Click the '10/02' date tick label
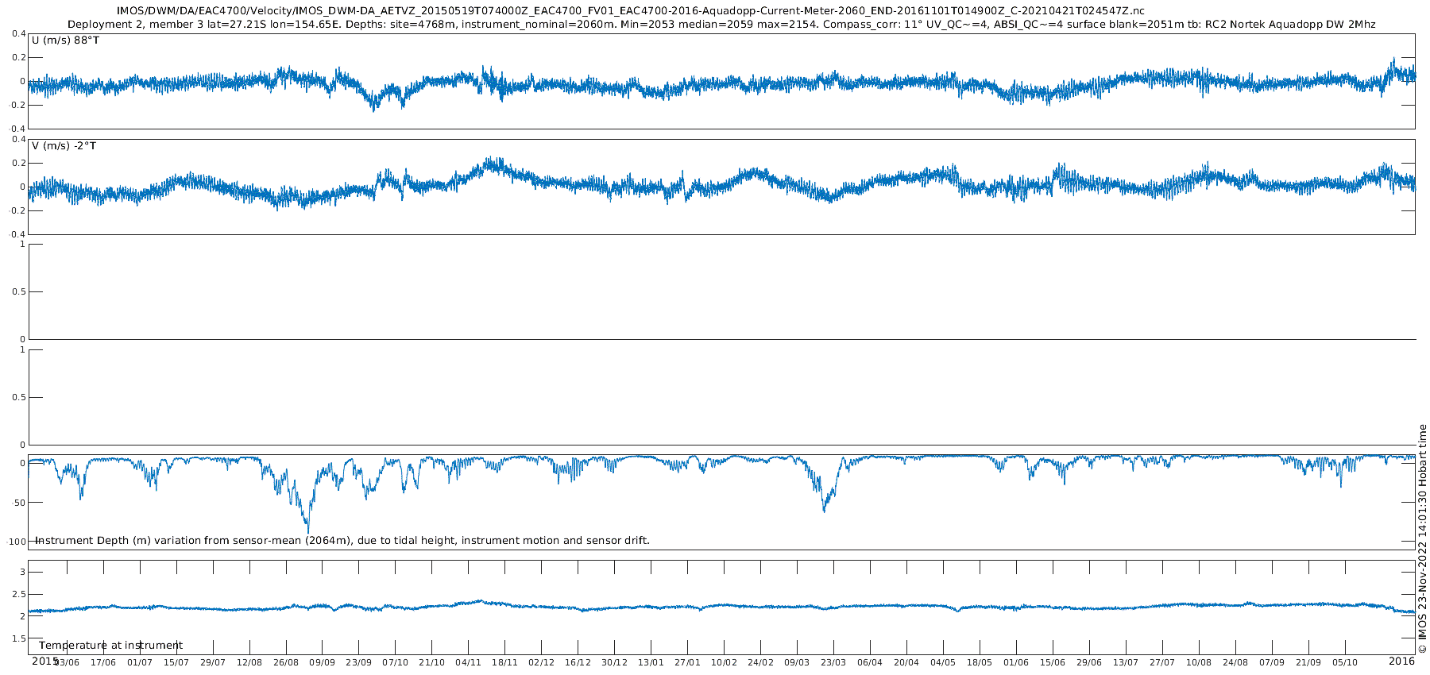This screenshot has height=675, width=1430. 725,662
